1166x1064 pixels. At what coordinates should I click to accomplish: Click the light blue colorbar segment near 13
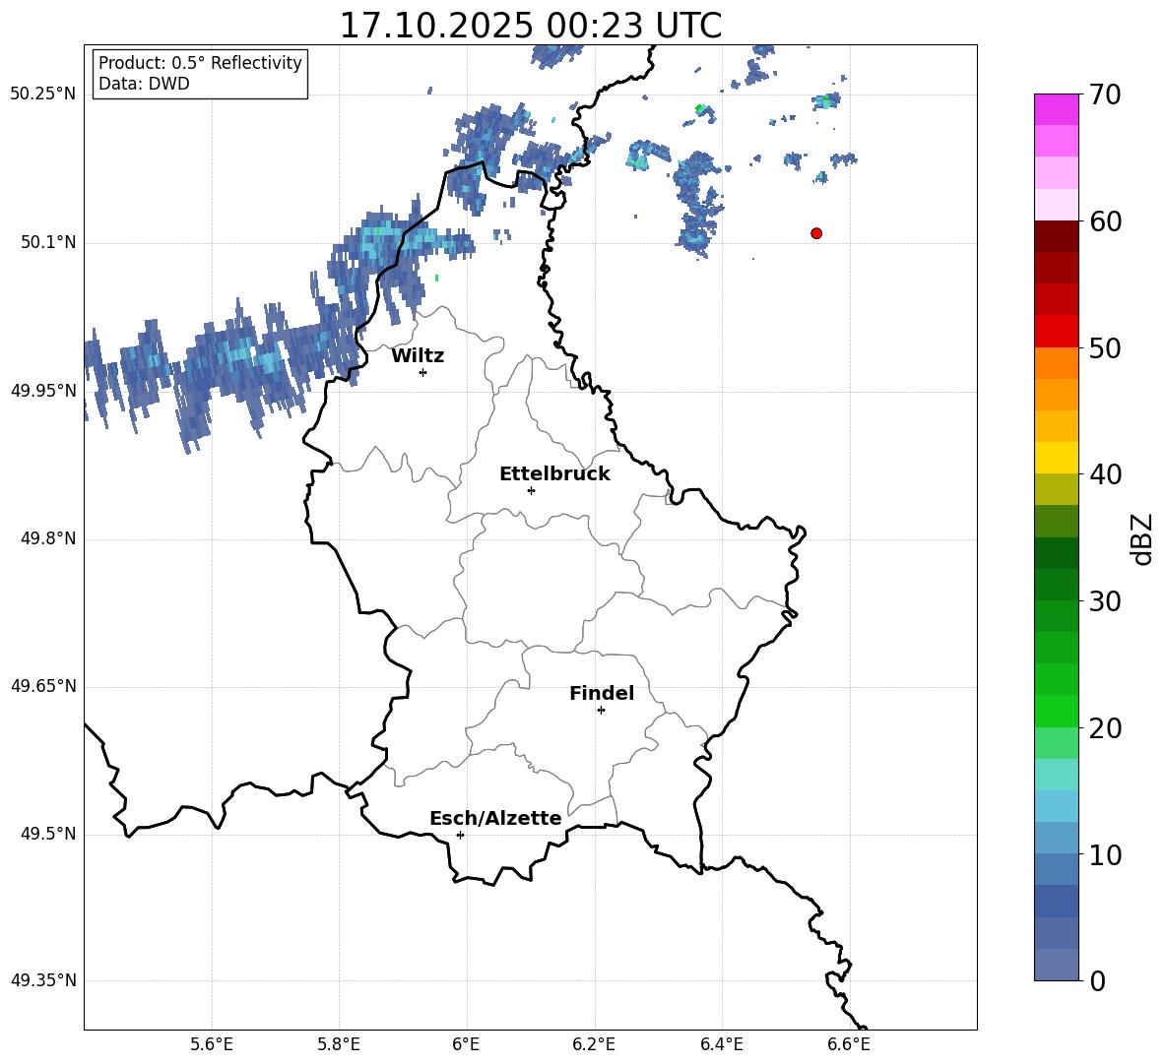[1057, 807]
